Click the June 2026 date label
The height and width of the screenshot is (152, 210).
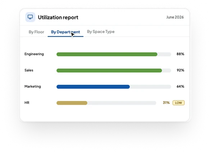[x=175, y=17]
